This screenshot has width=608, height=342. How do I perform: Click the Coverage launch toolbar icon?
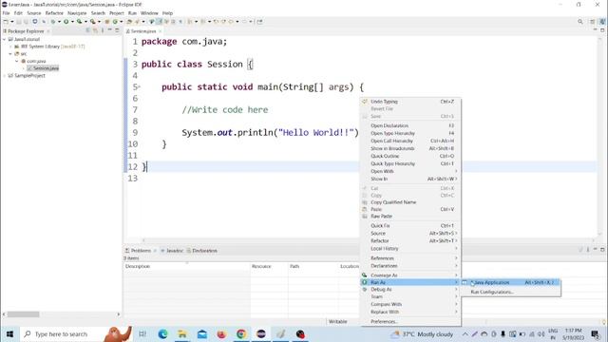pyautogui.click(x=79, y=22)
